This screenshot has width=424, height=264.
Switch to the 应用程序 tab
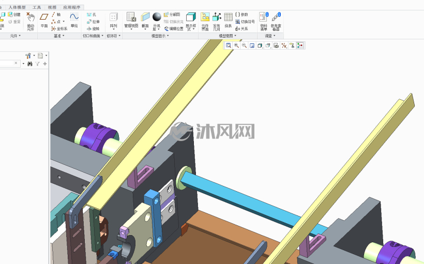72,7
